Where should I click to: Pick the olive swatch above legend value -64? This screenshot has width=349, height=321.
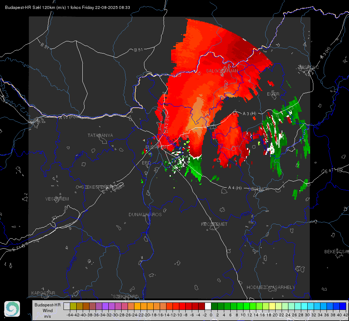pos(73,306)
